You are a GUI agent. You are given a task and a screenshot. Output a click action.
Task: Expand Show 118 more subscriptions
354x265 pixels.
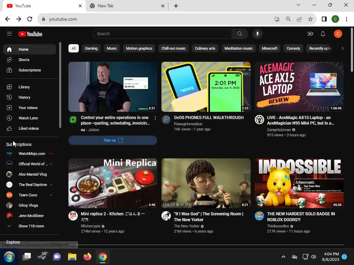tap(30, 226)
